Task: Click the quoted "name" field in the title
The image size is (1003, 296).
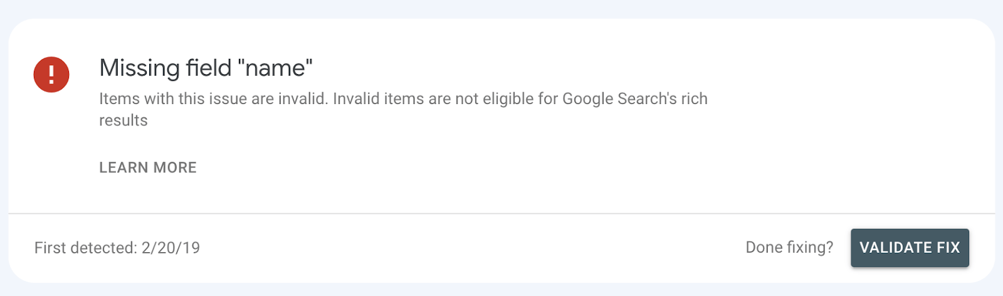Action: click(x=275, y=68)
